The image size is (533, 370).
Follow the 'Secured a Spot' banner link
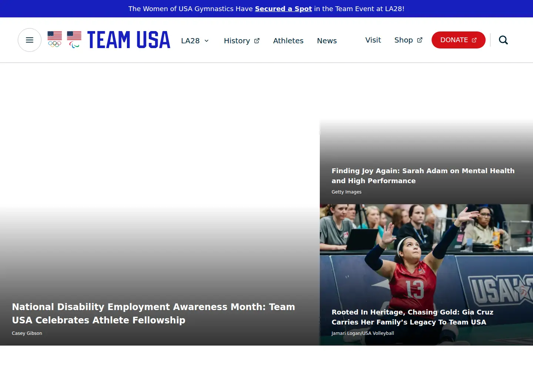284,9
